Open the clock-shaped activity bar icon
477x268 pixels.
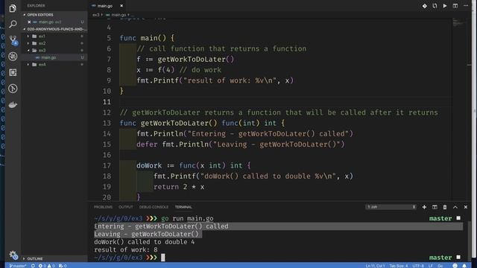pyautogui.click(x=13, y=89)
